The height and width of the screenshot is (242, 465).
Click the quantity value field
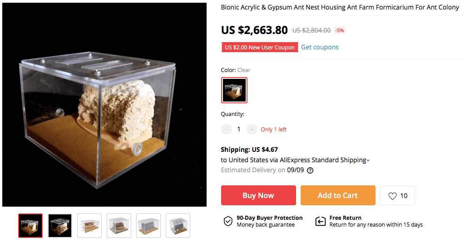(x=239, y=129)
